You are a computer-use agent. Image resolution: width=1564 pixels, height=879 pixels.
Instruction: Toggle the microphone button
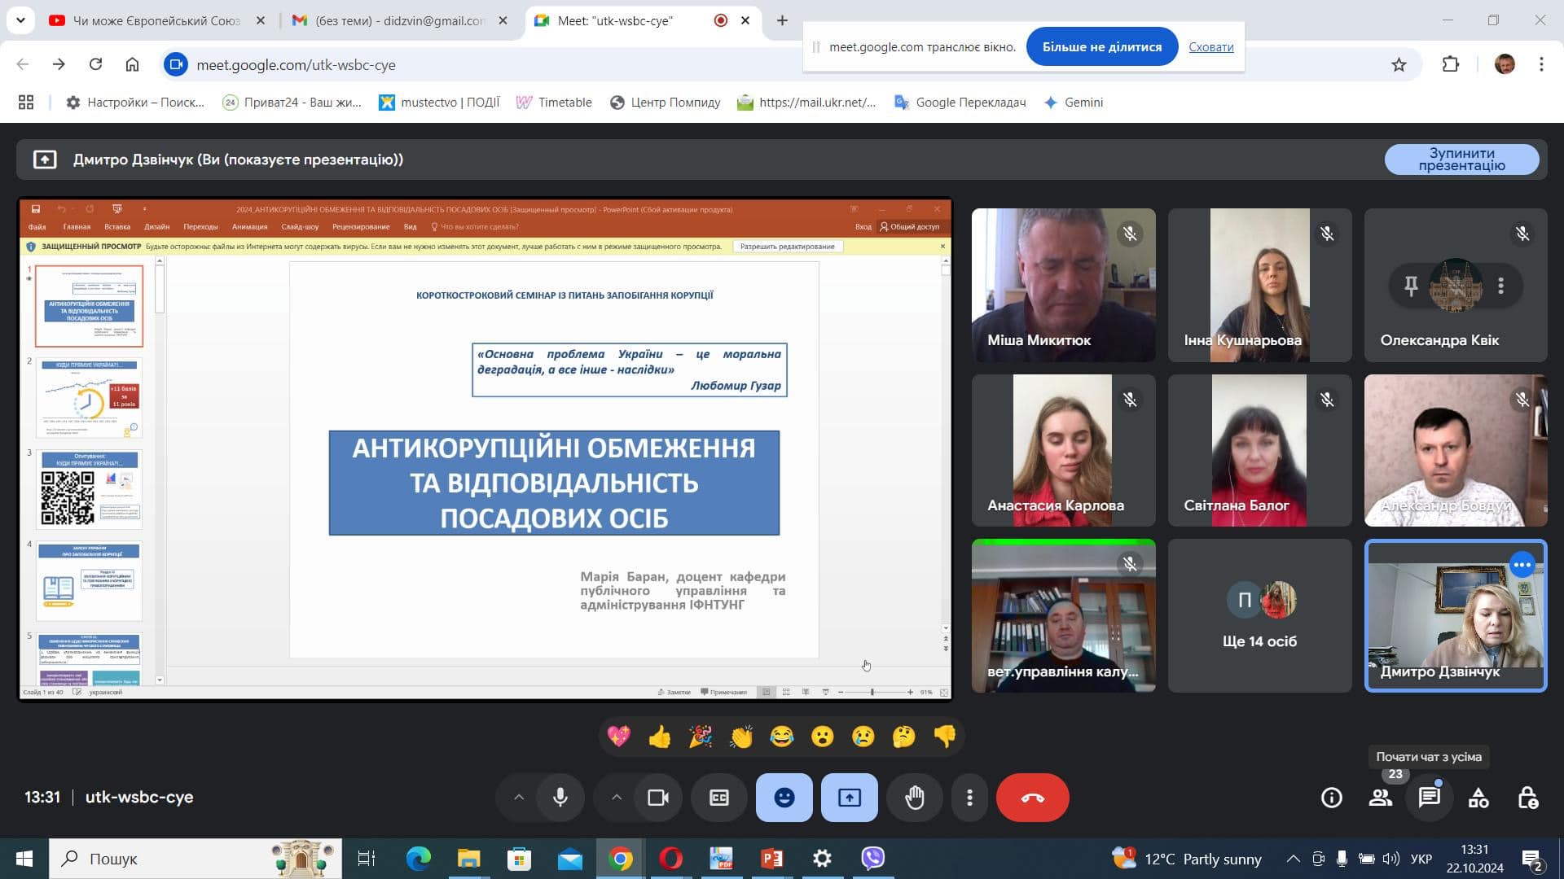click(560, 798)
